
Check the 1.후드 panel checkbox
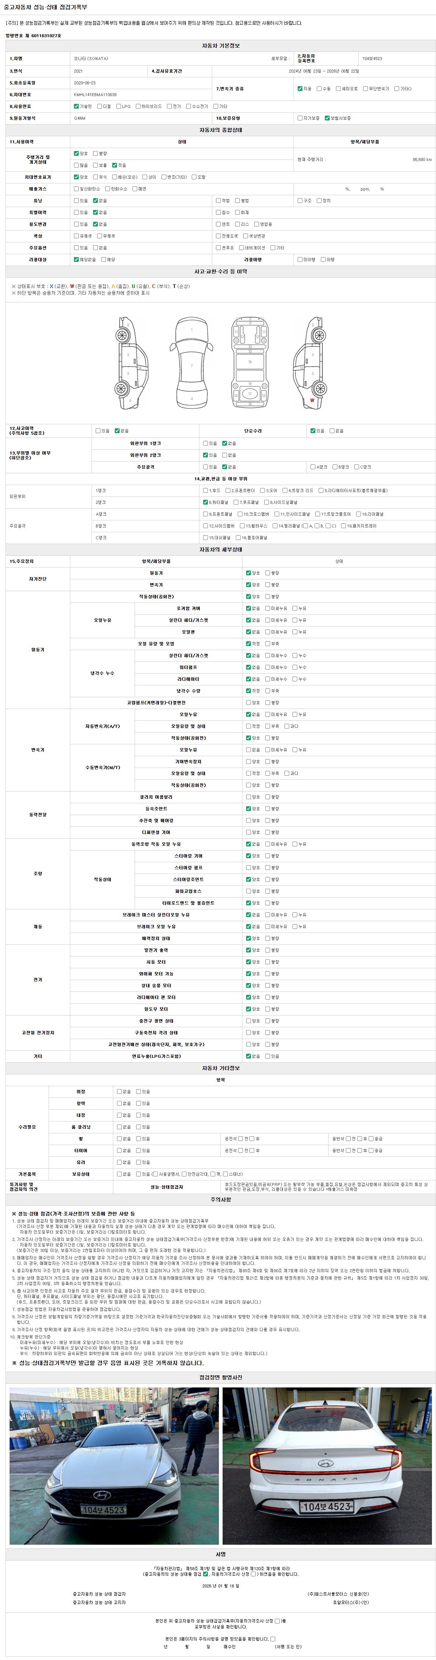[x=205, y=490]
